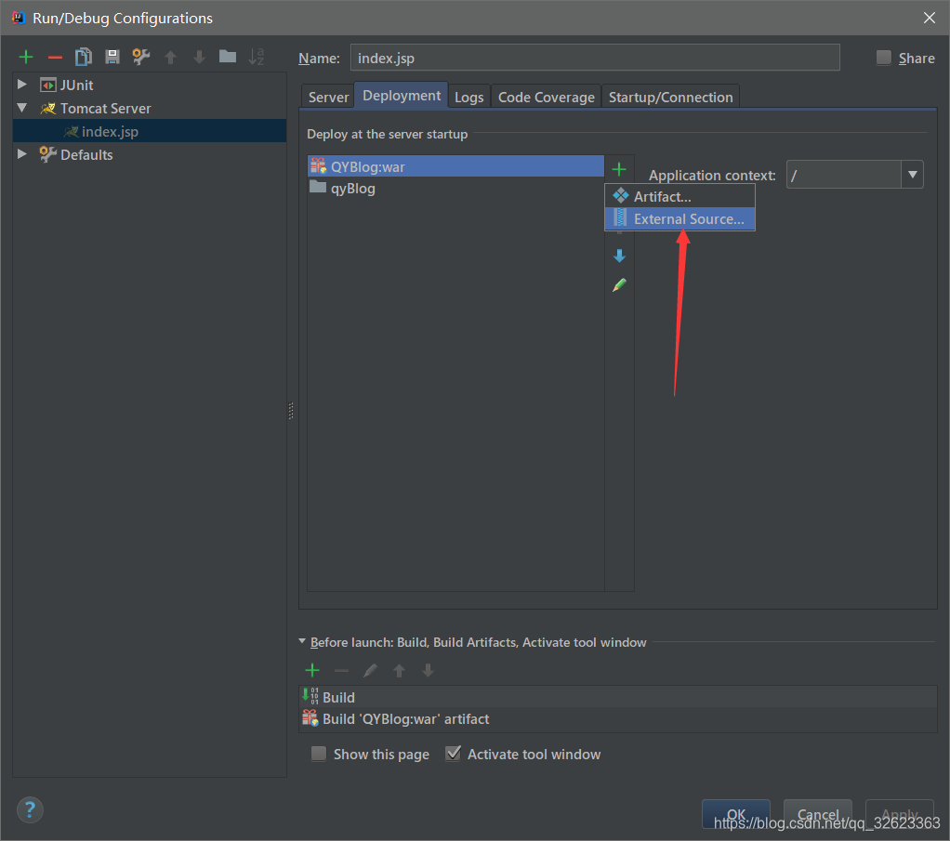Switch to the Server tab

pos(328,97)
